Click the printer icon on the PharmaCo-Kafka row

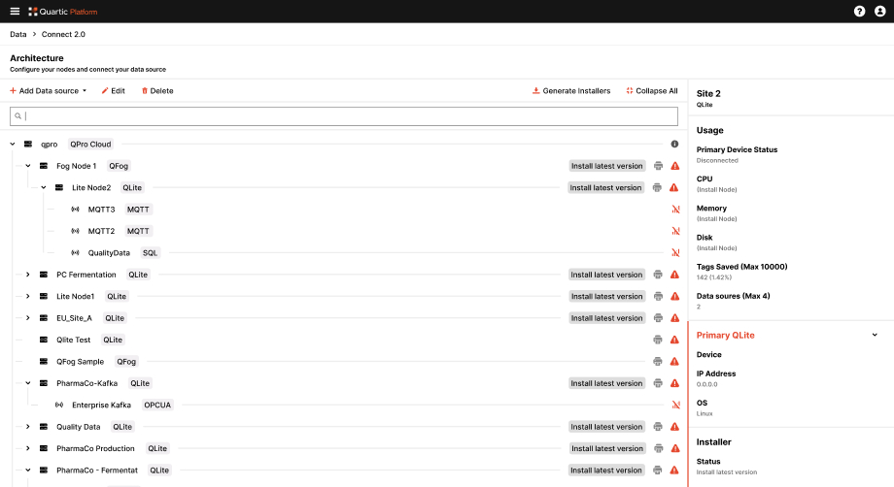[658, 383]
